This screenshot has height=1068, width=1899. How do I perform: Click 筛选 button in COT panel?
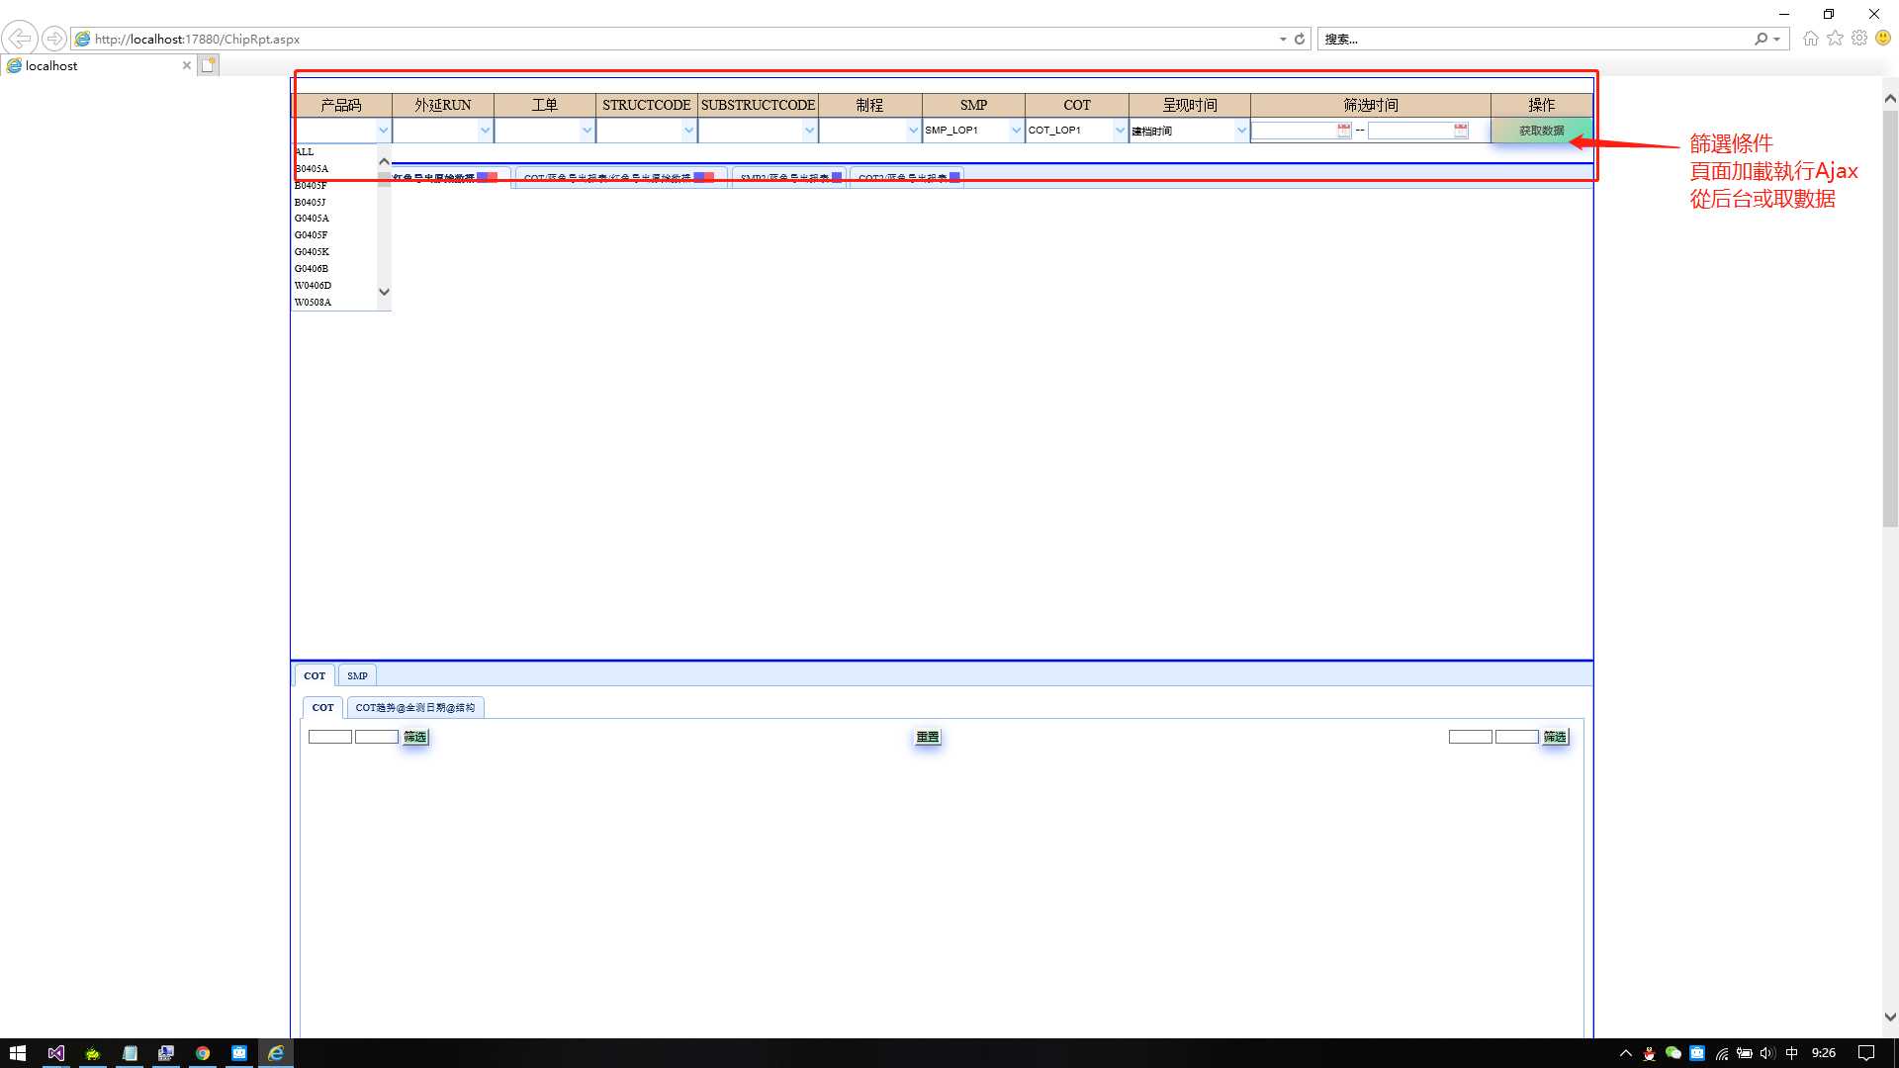click(414, 737)
